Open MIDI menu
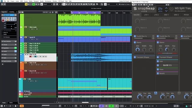The width and height of the screenshot is (192, 108). click(21, 1)
